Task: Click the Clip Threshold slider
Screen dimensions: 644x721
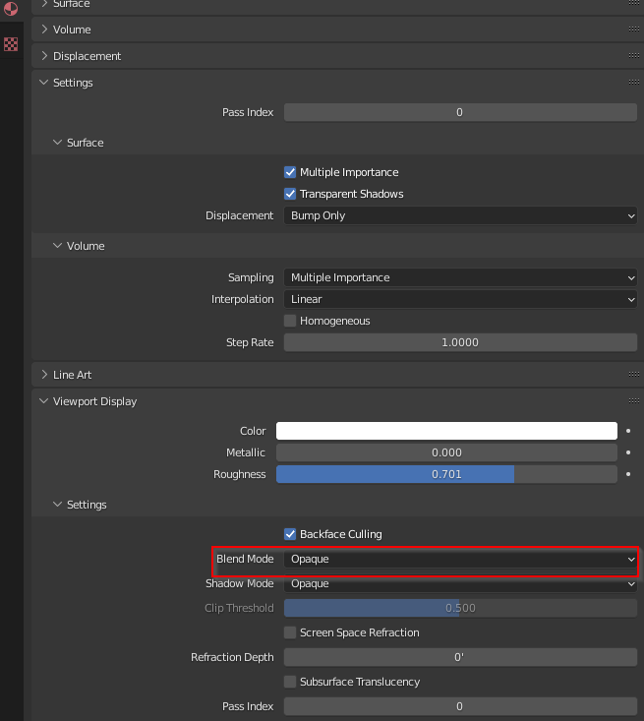Action: [x=460, y=608]
